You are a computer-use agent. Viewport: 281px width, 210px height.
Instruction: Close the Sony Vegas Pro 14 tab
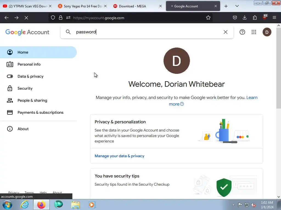[x=105, y=6]
